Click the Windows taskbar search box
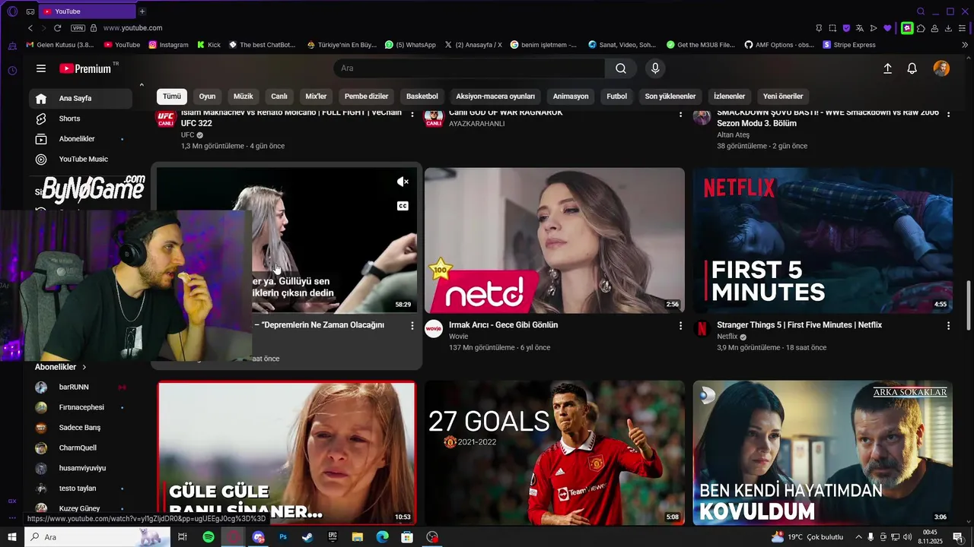Viewport: 974px width, 547px height. [x=97, y=537]
